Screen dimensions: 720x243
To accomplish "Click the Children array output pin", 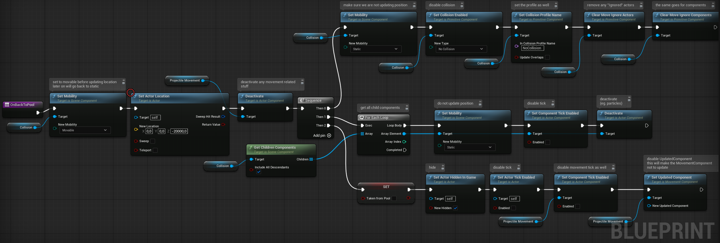I will click(x=311, y=160).
